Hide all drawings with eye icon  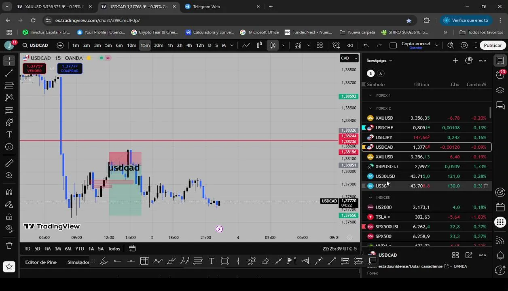(9, 229)
